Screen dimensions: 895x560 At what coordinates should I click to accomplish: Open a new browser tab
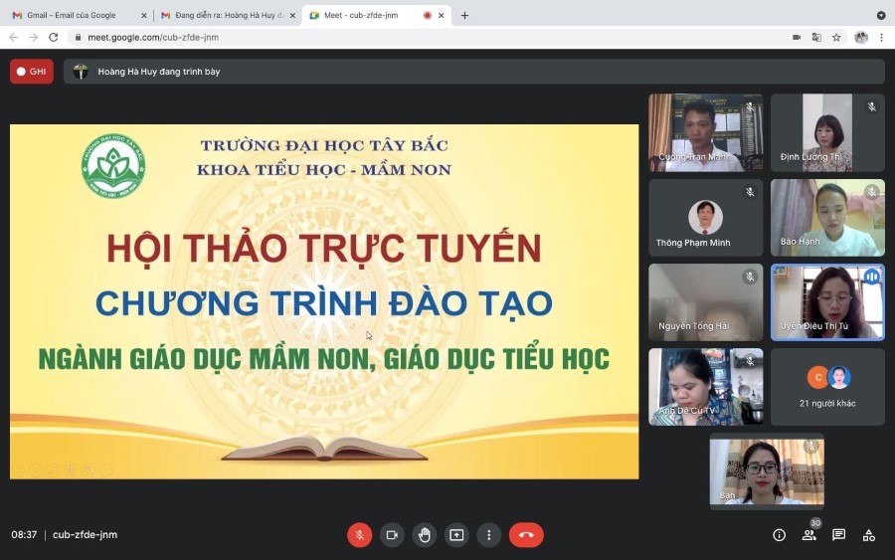[x=464, y=15]
